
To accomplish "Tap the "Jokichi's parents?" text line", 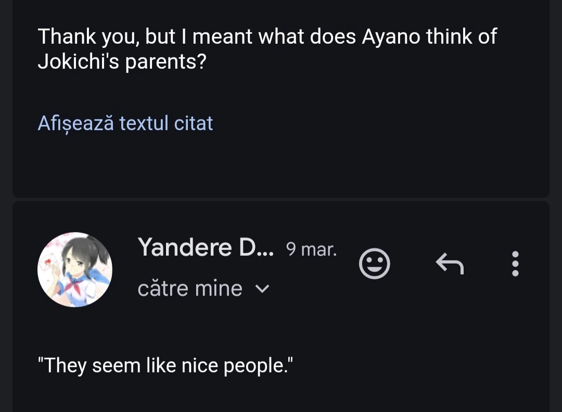I will click(x=122, y=62).
